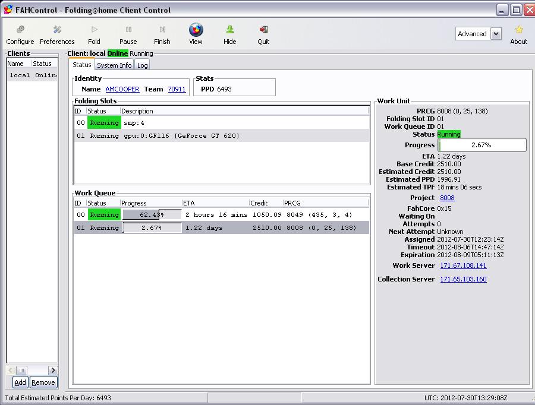Screen dimensions: 535x405
Task: Click Assigned 2012-07-30T12:23:14Z value
Action: tap(471, 239)
